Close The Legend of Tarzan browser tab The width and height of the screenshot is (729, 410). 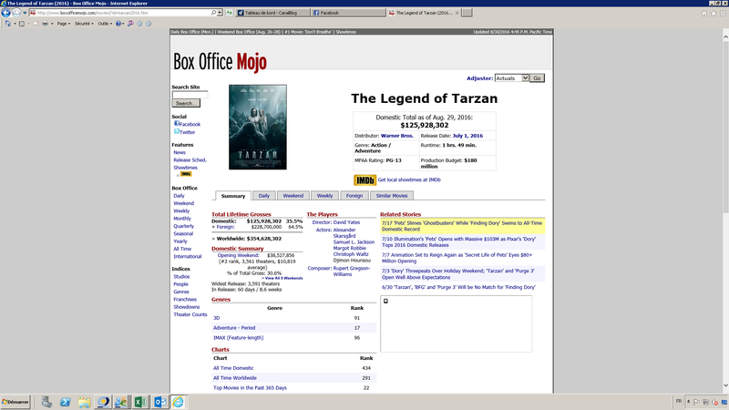tap(457, 13)
